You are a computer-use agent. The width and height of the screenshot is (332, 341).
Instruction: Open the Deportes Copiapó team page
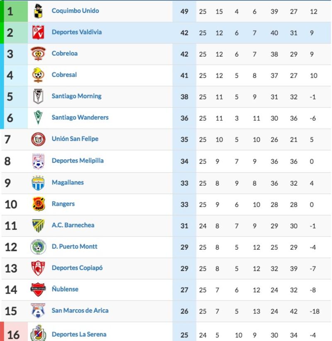click(77, 268)
